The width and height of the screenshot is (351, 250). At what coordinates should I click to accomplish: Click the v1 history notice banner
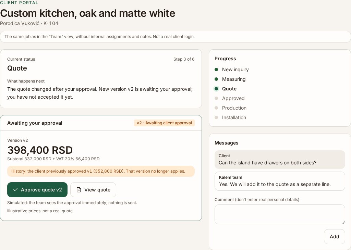coord(101,171)
